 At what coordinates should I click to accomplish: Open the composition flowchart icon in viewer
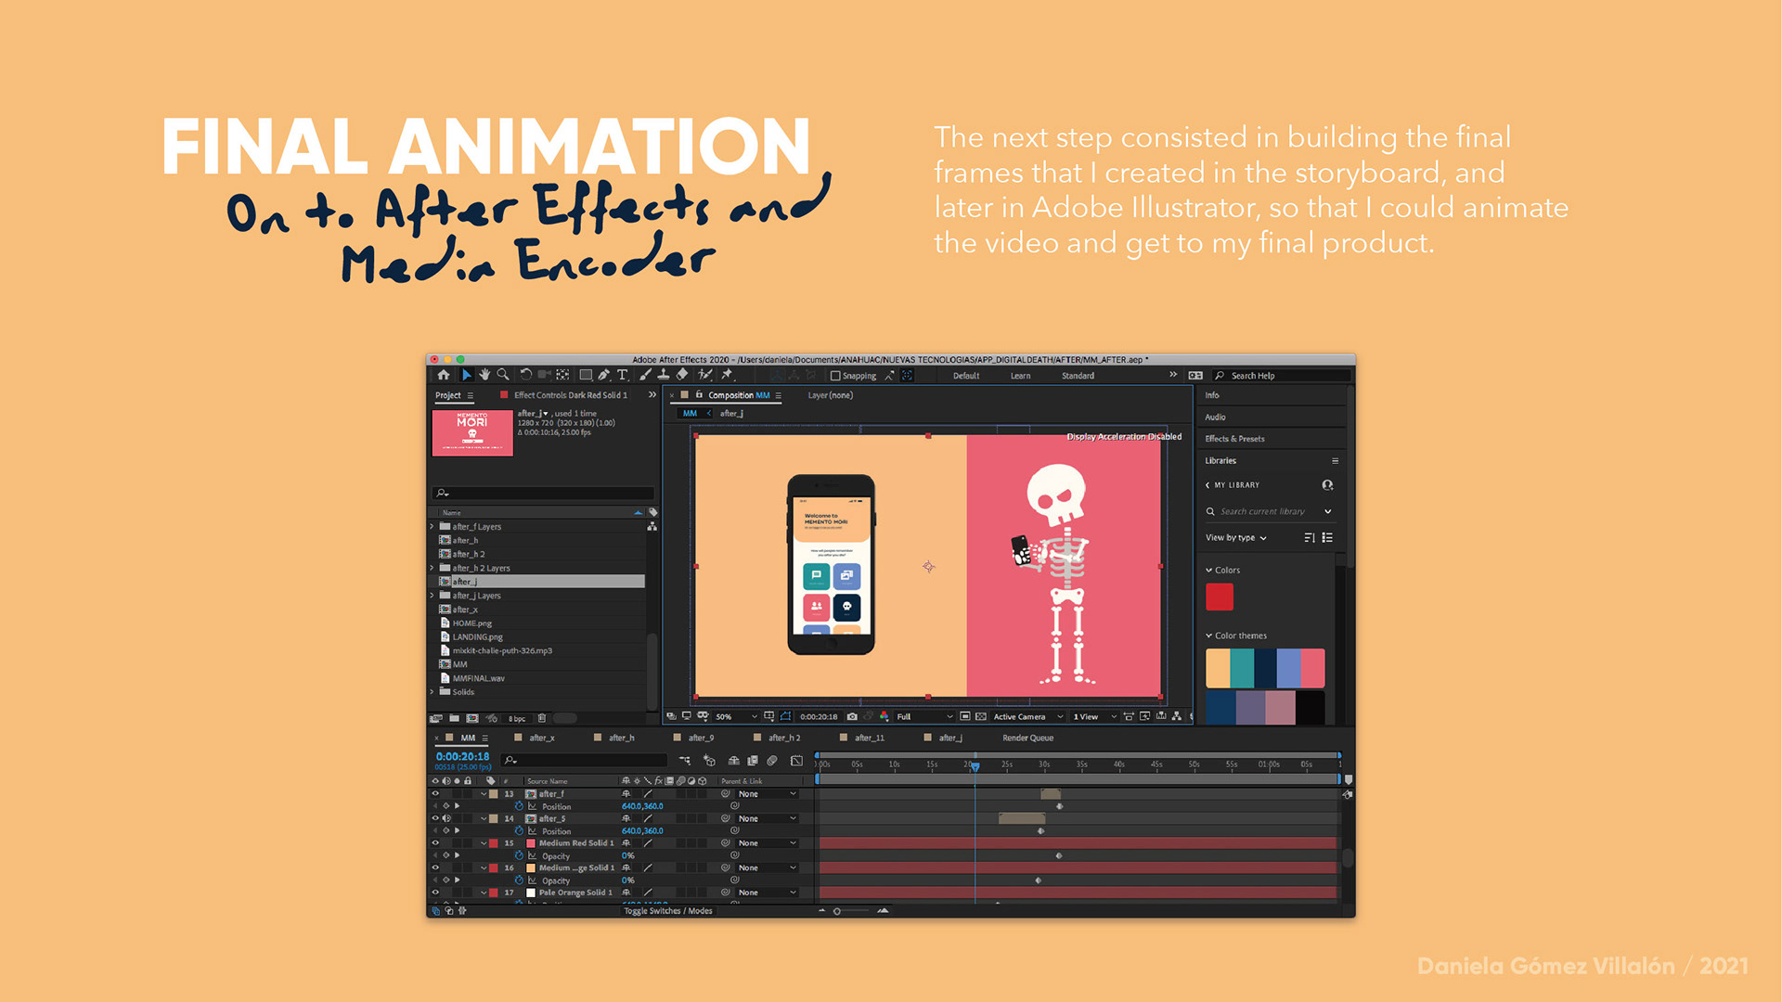pos(1177,716)
